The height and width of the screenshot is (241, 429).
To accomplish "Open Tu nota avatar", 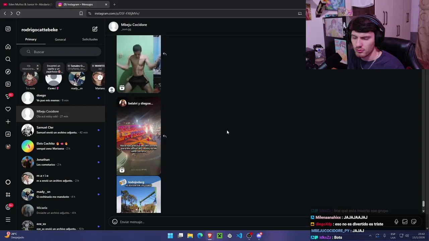I will pyautogui.click(x=30, y=78).
